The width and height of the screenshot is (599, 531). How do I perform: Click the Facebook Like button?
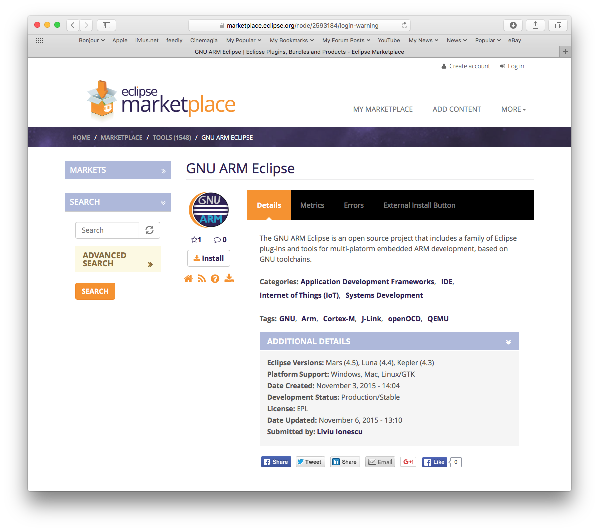click(x=434, y=462)
